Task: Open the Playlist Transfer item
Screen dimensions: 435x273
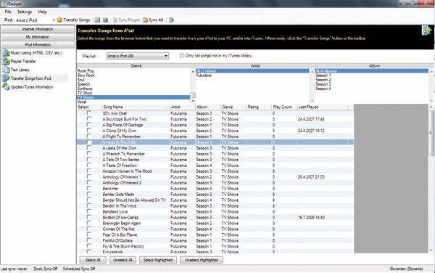Action: tap(23, 62)
